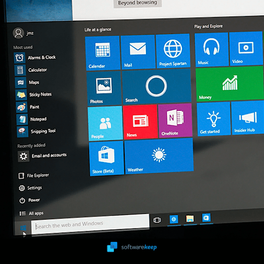The image size is (264, 264).
Task: Open the Video tile
Action: pyautogui.click(x=246, y=48)
